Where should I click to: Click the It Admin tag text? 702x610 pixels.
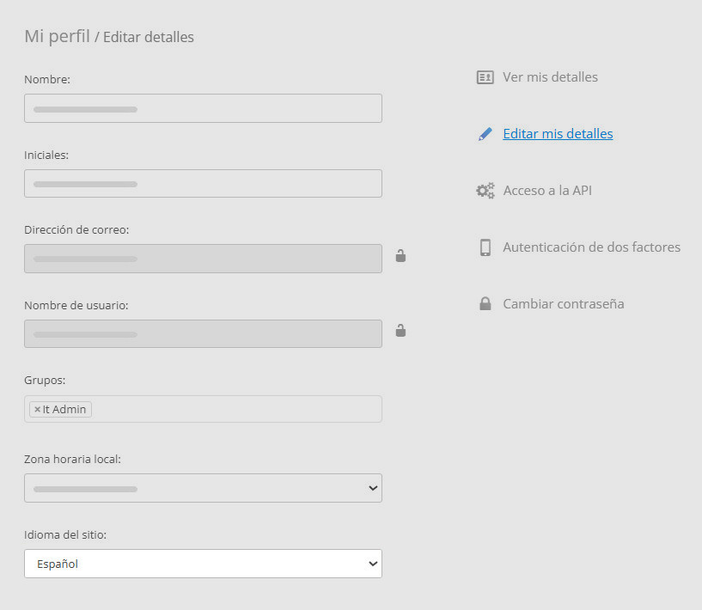(x=64, y=410)
